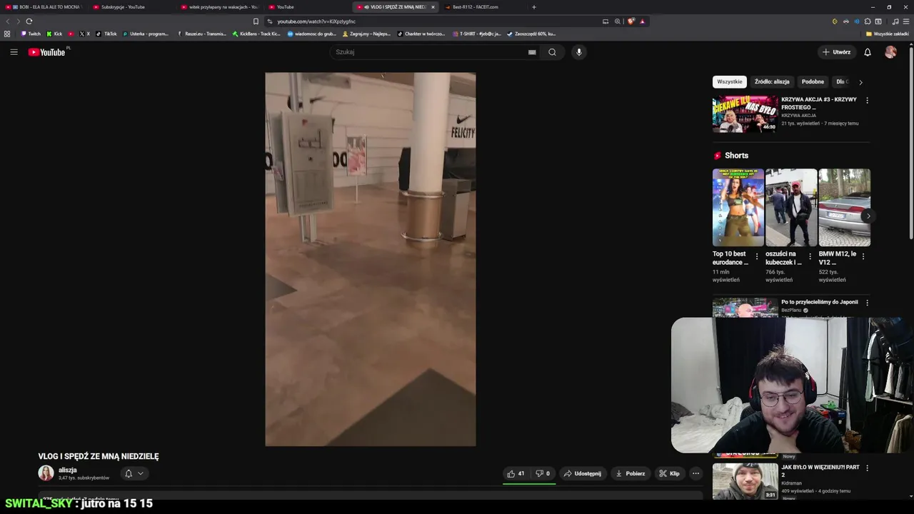Open JAK BYŁO W WIĘZIENIU video thumbnail
The height and width of the screenshot is (514, 914).
745,481
